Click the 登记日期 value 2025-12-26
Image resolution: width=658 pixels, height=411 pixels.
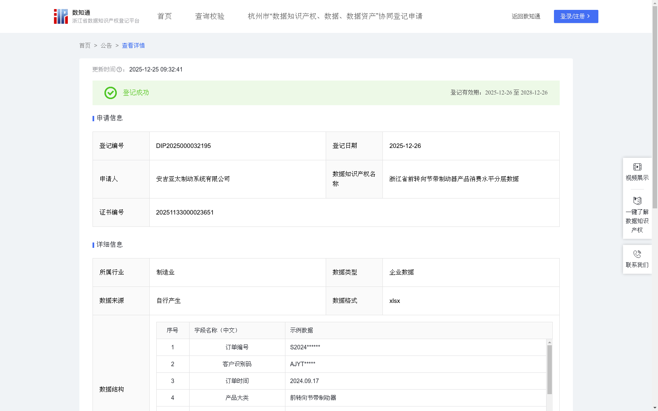[405, 146]
